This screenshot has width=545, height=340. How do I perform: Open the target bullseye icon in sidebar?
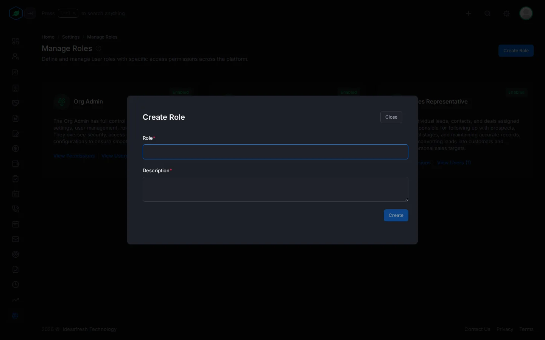tap(16, 254)
